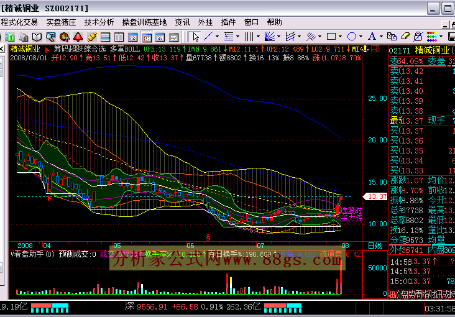Screen dimensions: 455x317
Task: Open the 帮助 menu
Action: [275, 22]
